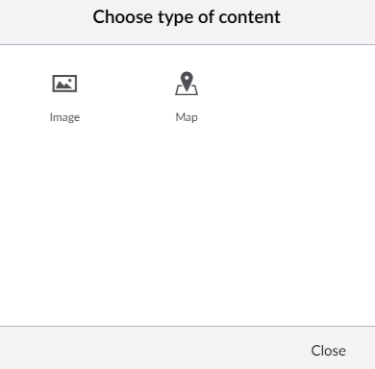Click the word Map below the pin icon

(x=187, y=117)
